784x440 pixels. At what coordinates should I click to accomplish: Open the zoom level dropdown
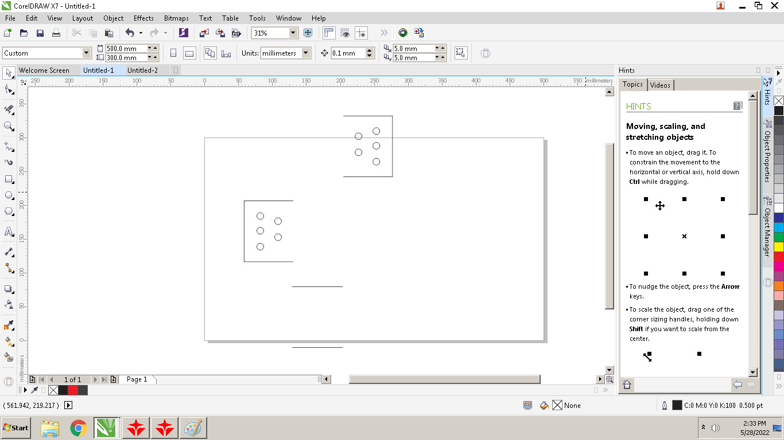point(293,33)
